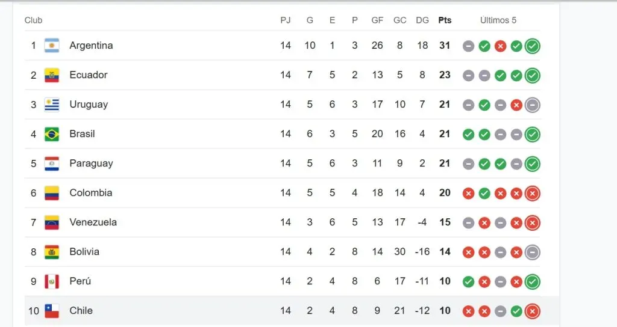Open the Argentina team name link
Viewport: 617px width, 327px height.
point(91,46)
